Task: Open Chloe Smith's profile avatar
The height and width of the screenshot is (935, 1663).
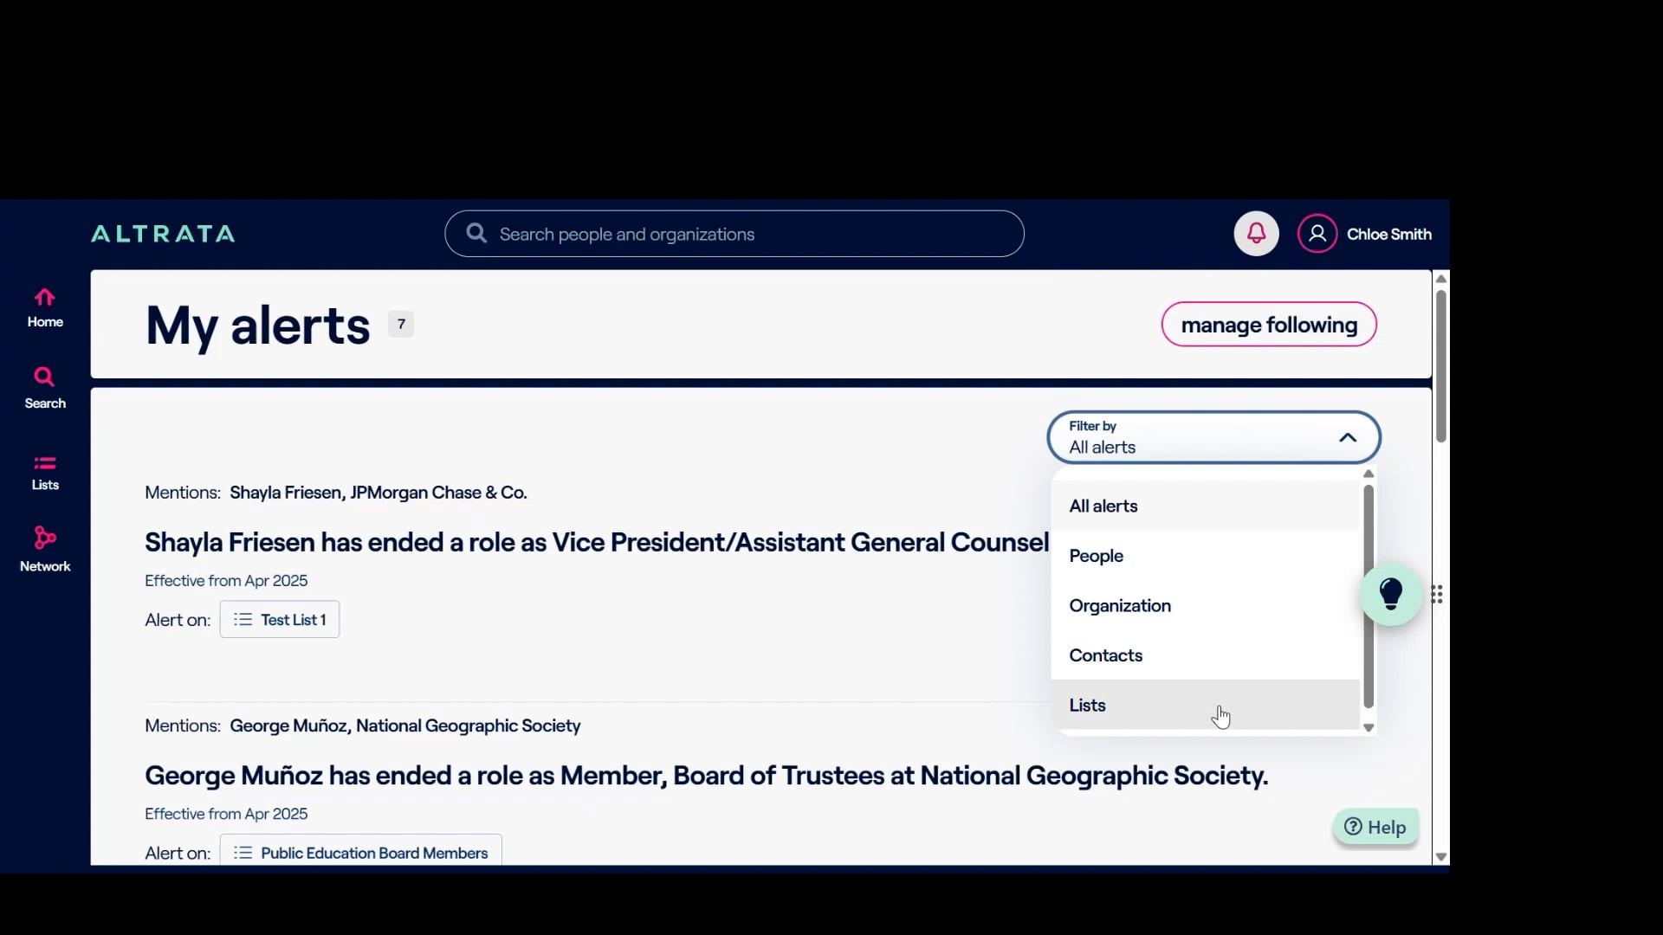Action: click(x=1317, y=234)
